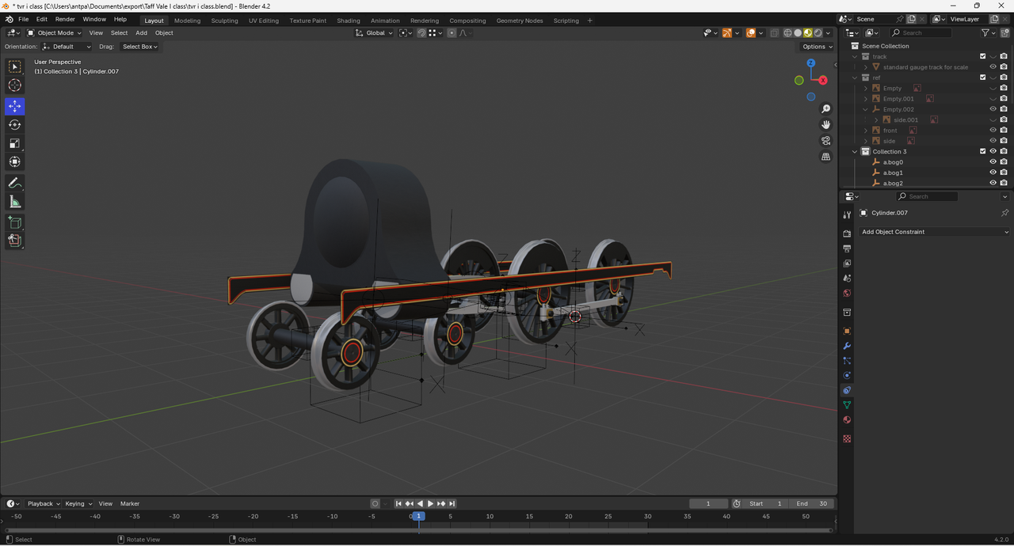1014x546 pixels.
Task: Switch perspective/orthographic grid gizmo
Action: point(825,157)
